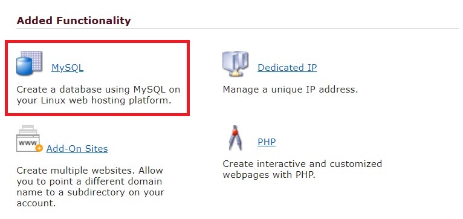Click the 'Create multiple websites' description paragraph
The height and width of the screenshot is (219, 463).
coord(90,187)
